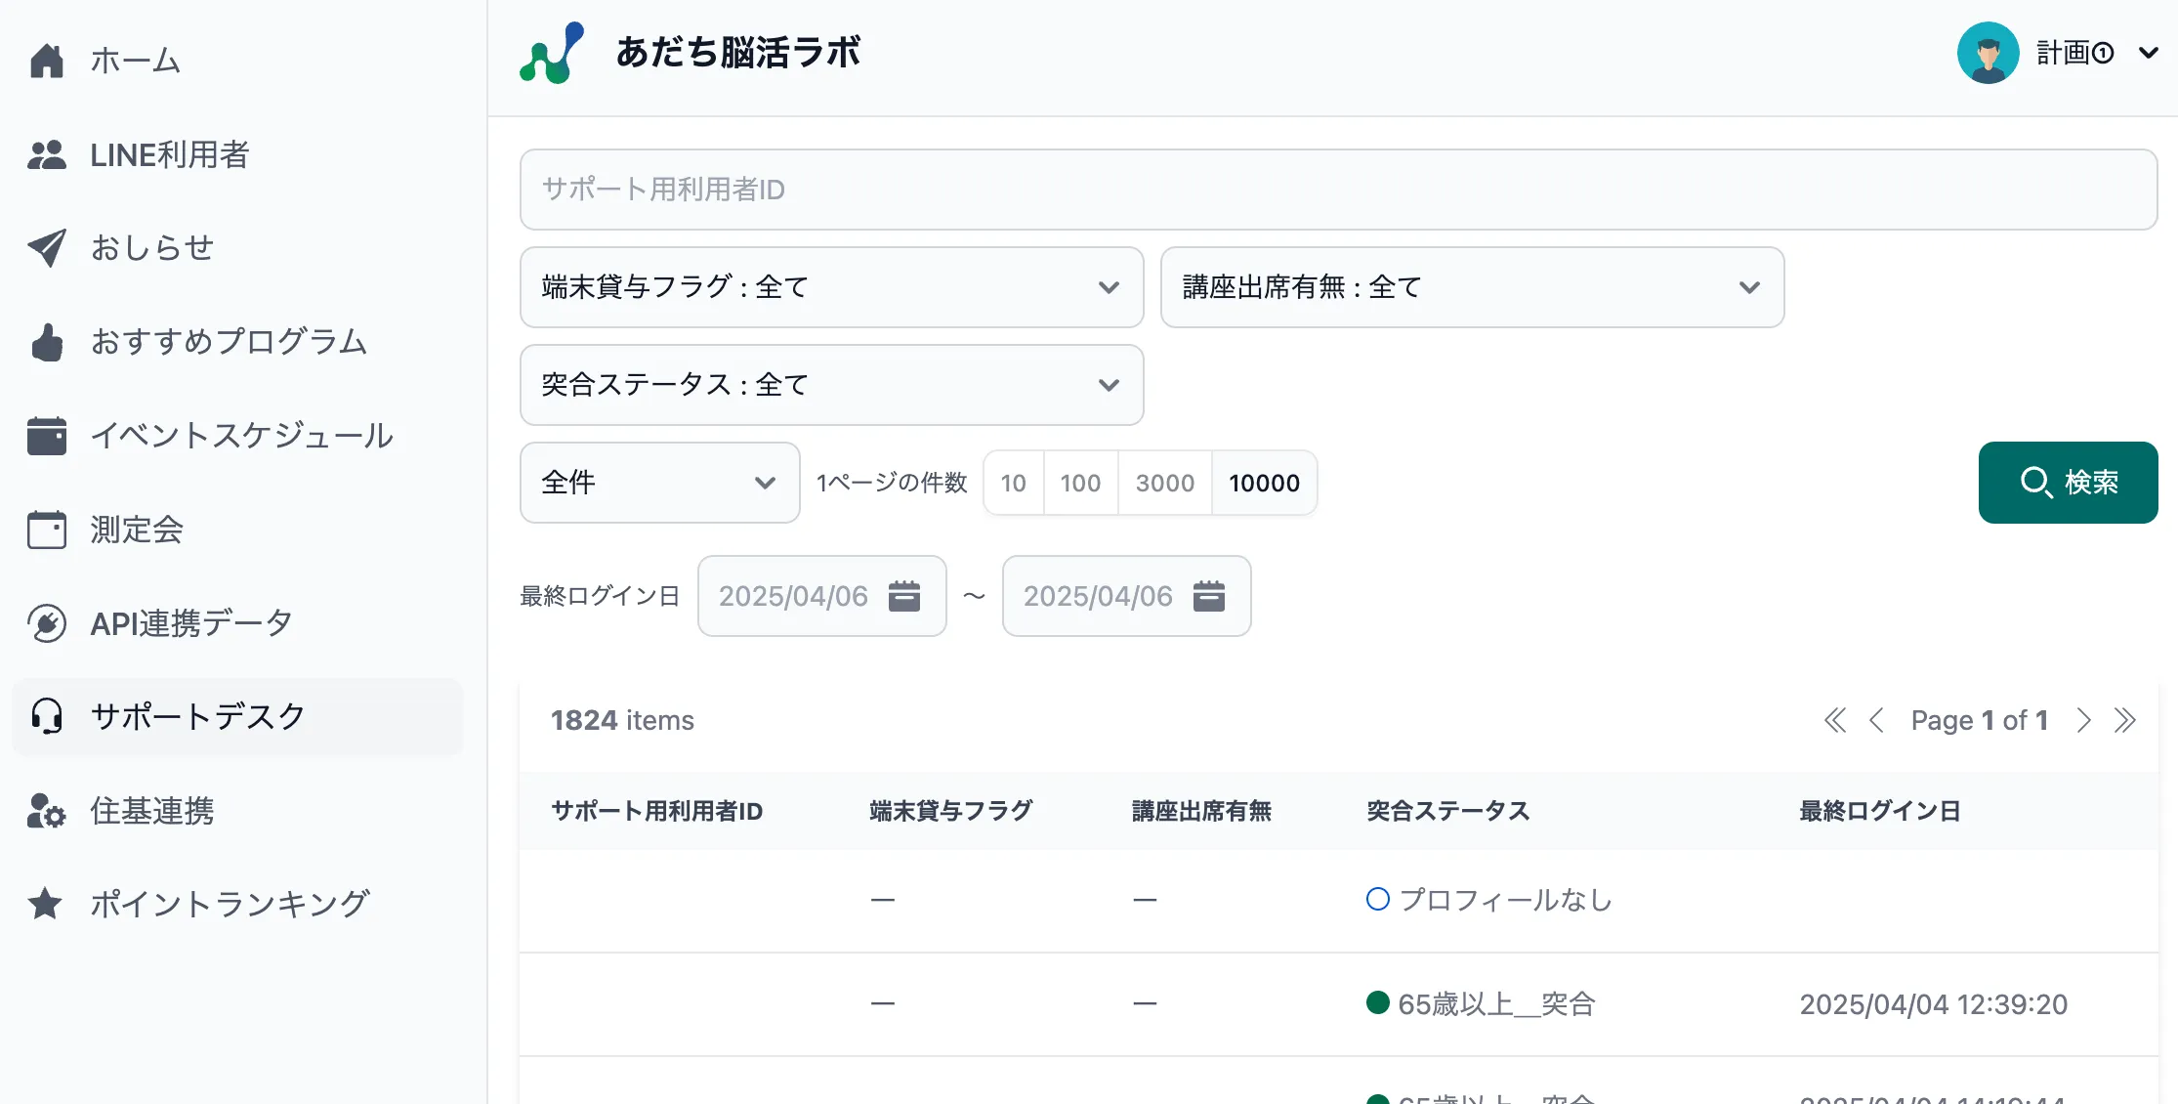Select LINE利用者 in the sidebar
This screenshot has width=2178, height=1104.
click(x=172, y=154)
